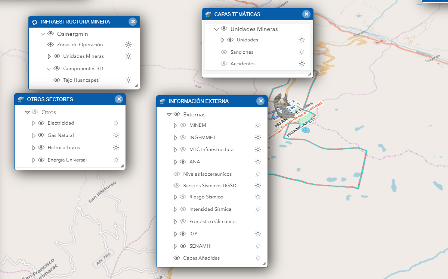
Task: Open settings sun icon for Capas Añadidas
Action: click(x=258, y=258)
